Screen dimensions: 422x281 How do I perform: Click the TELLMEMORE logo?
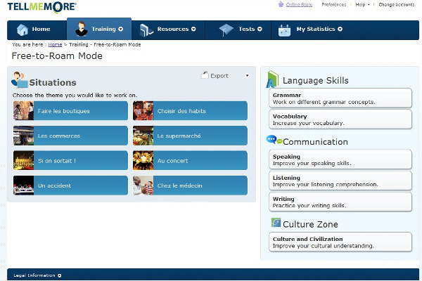pyautogui.click(x=41, y=7)
